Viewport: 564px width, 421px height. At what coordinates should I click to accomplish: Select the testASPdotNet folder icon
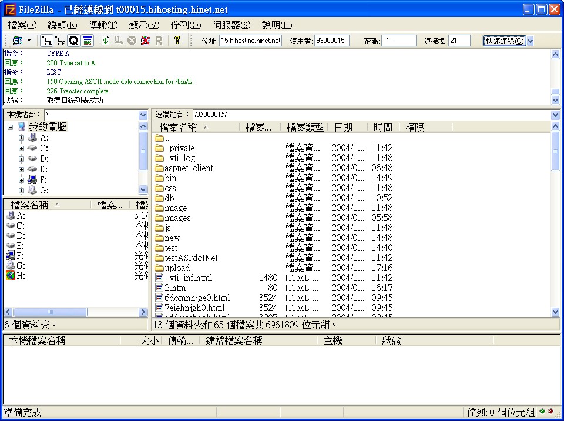(159, 258)
